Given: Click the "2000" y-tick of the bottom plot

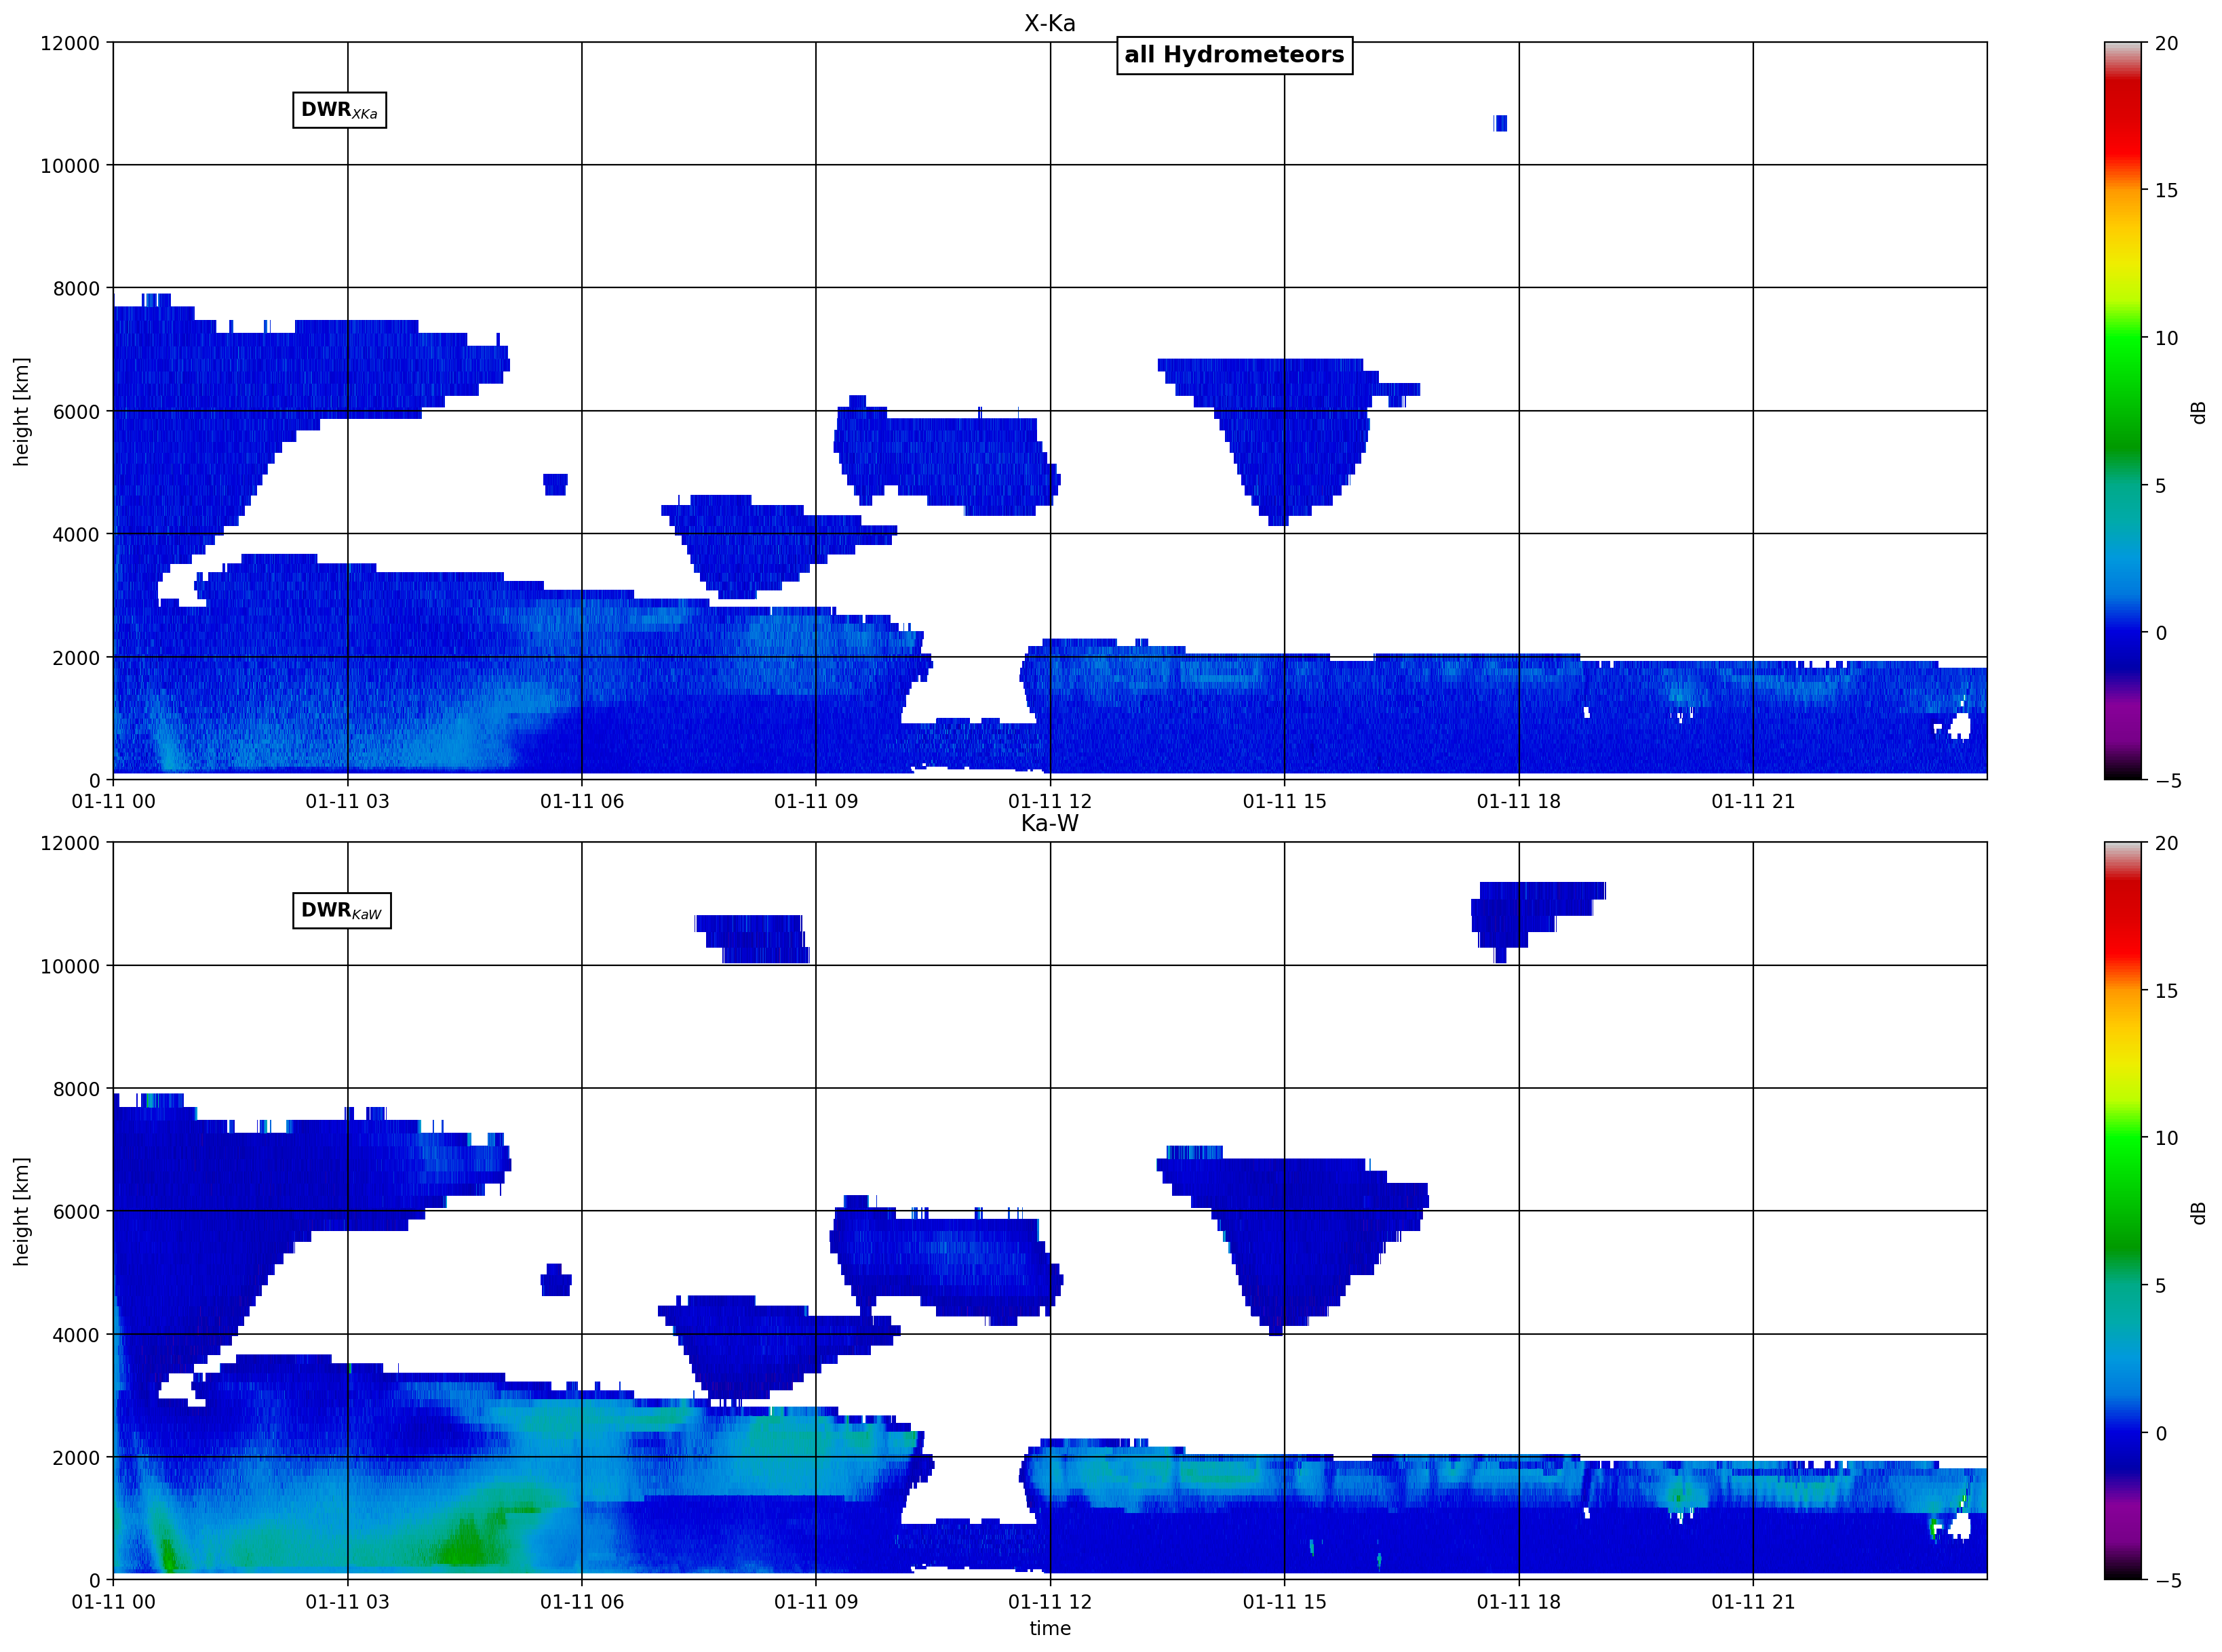Looking at the screenshot, I should (76, 1458).
